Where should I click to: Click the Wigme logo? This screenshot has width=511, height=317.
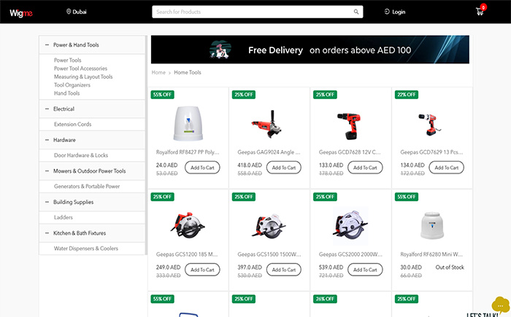point(21,12)
